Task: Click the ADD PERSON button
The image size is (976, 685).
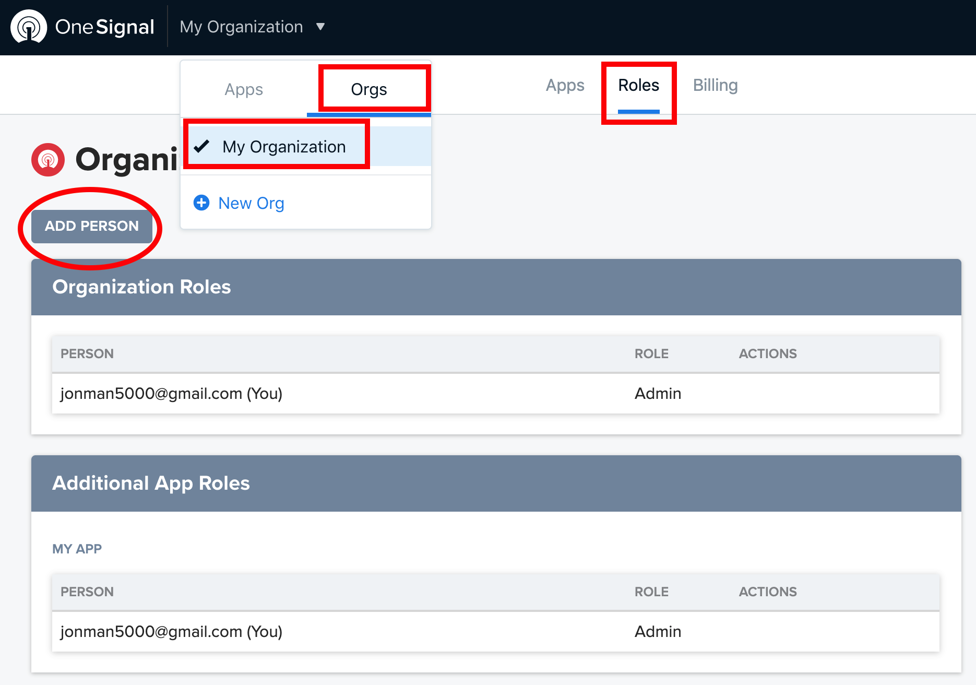Action: pos(92,226)
